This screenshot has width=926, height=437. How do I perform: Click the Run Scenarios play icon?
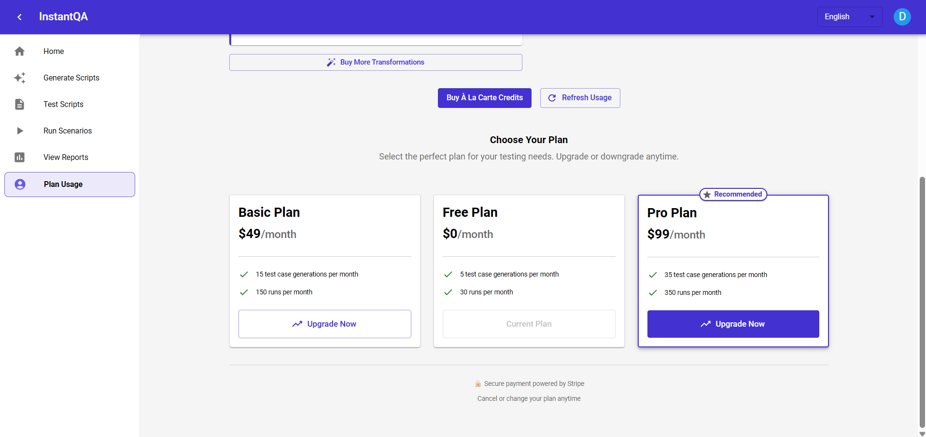(19, 131)
